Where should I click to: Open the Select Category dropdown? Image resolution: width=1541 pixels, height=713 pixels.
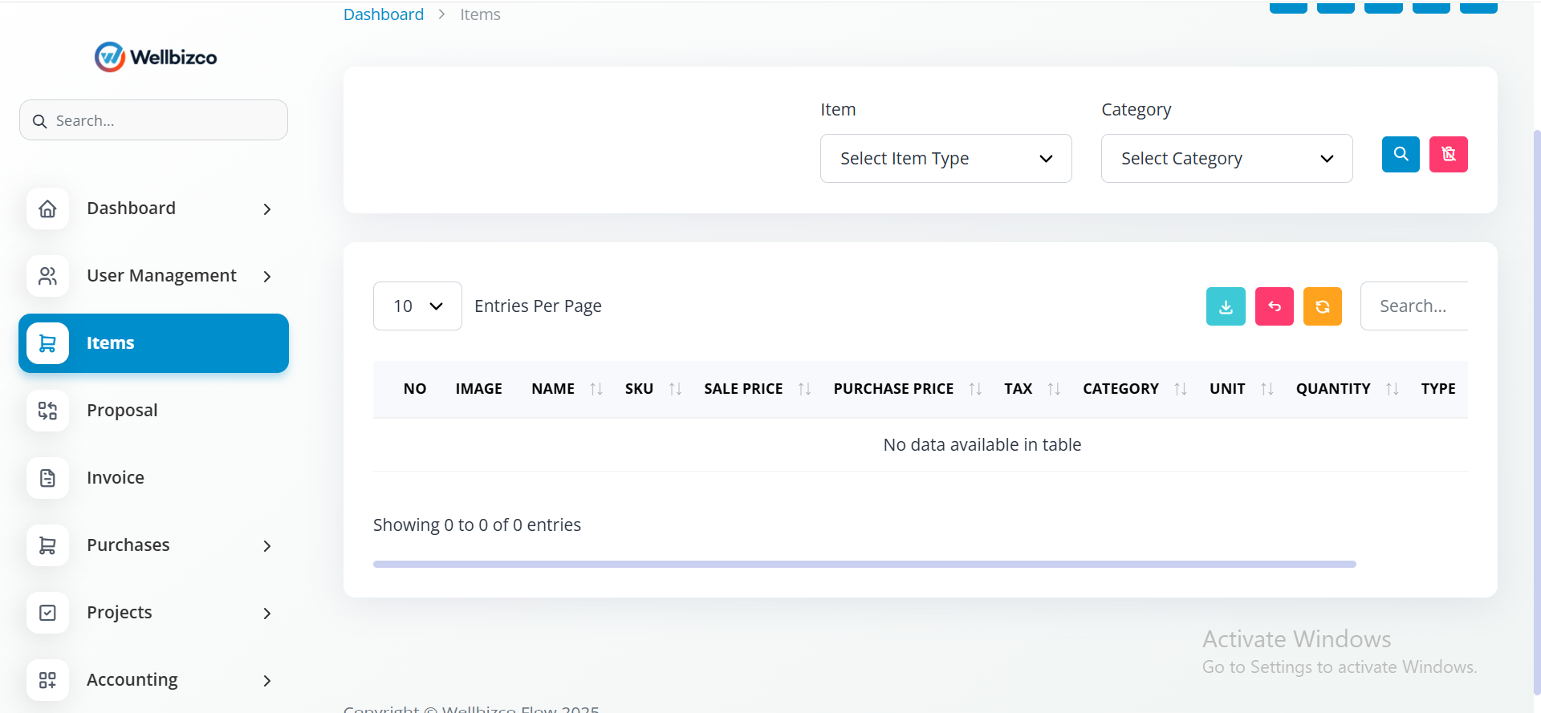[x=1227, y=159]
